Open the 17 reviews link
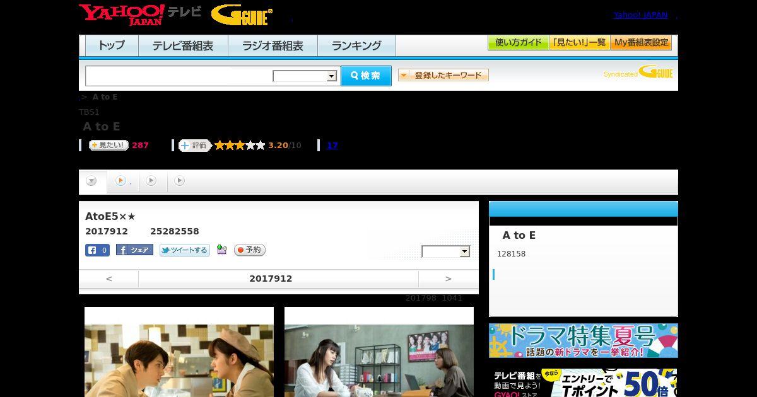 pyautogui.click(x=332, y=146)
